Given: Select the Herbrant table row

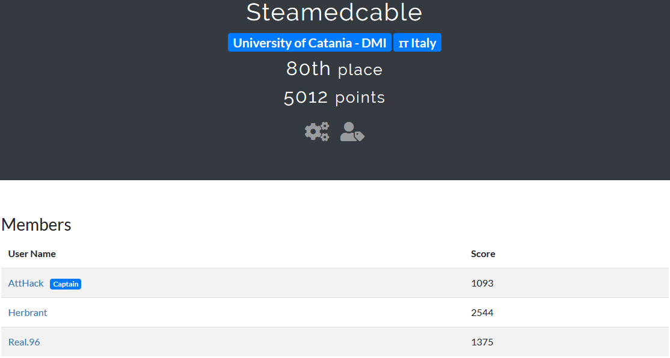Looking at the screenshot, I should [x=335, y=313].
